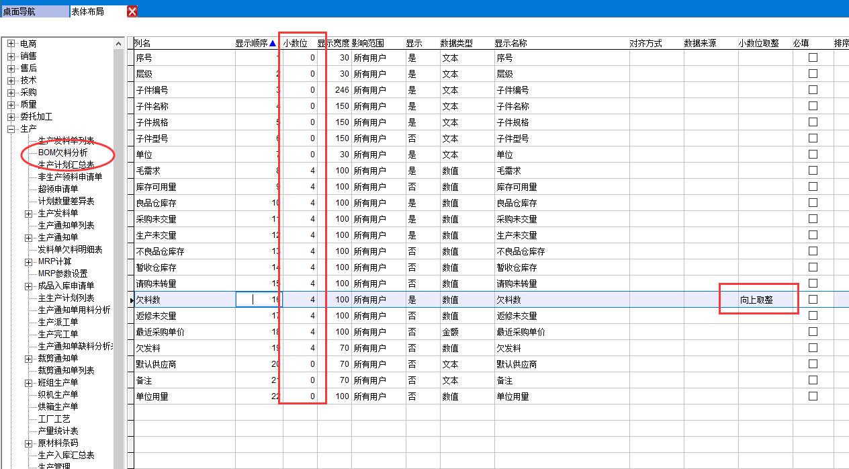
Task: Expand the 电商 tree node
Action: click(11, 44)
